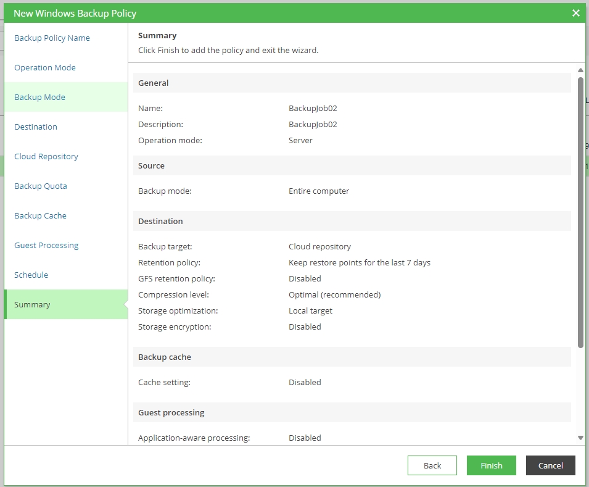
Task: Switch to the Backup Quota step
Action: pyautogui.click(x=41, y=186)
